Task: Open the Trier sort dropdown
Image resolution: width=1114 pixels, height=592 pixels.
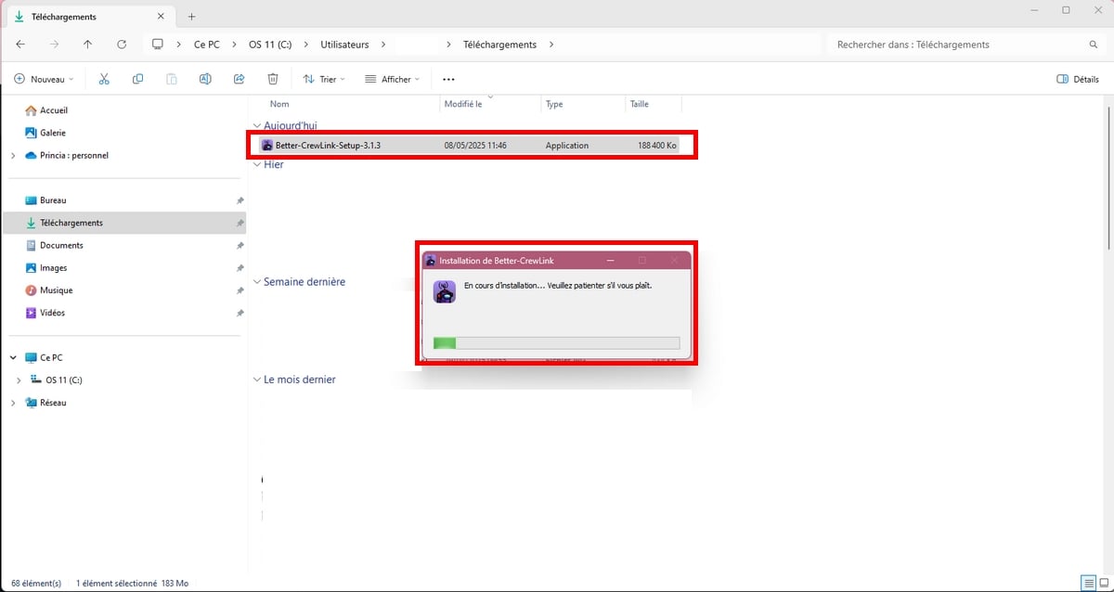Action: pos(324,79)
